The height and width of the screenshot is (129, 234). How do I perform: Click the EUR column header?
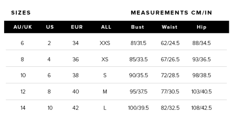pyautogui.click(x=76, y=27)
